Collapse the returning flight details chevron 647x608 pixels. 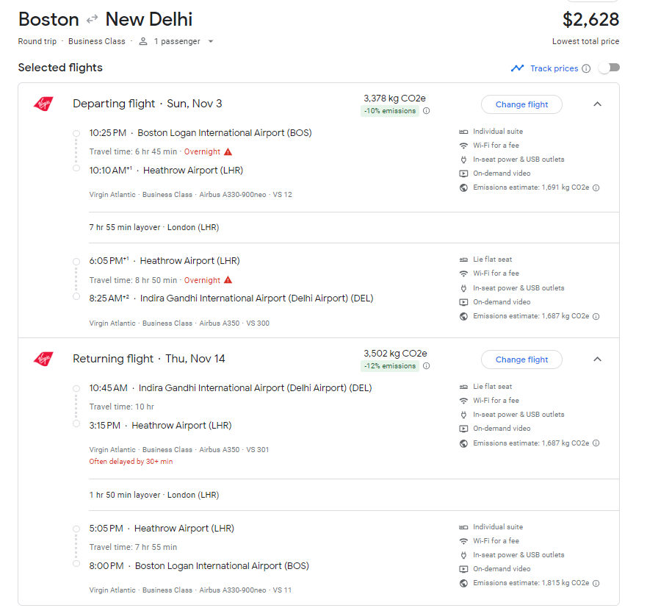point(597,359)
